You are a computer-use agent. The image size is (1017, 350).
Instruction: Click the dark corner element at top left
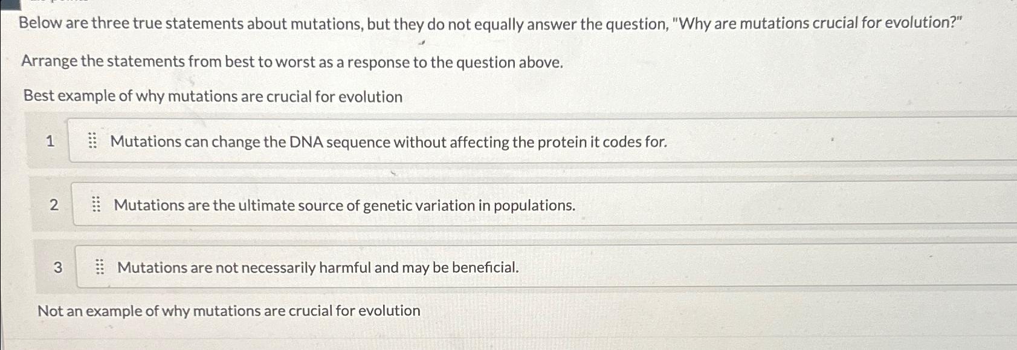[x=9, y=5]
